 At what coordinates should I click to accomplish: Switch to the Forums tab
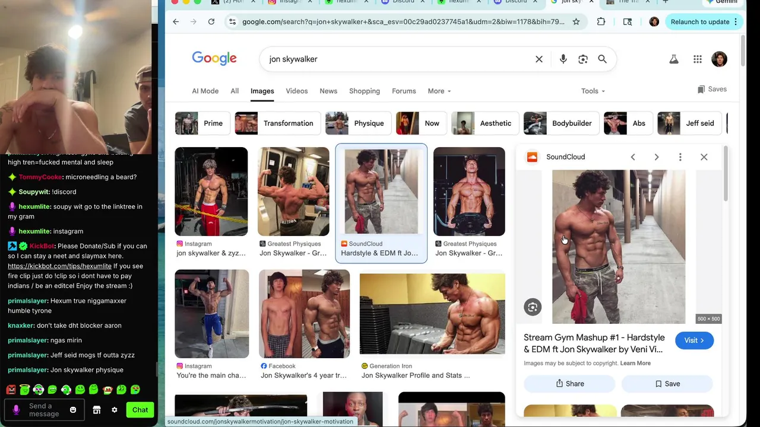tap(404, 91)
